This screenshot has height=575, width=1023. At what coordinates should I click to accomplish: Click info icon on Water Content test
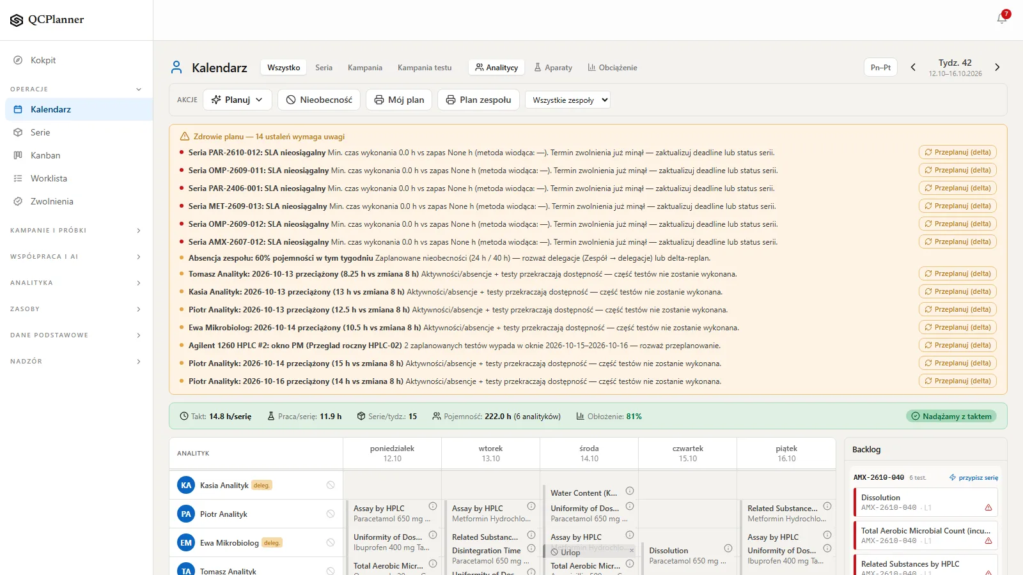tap(630, 491)
